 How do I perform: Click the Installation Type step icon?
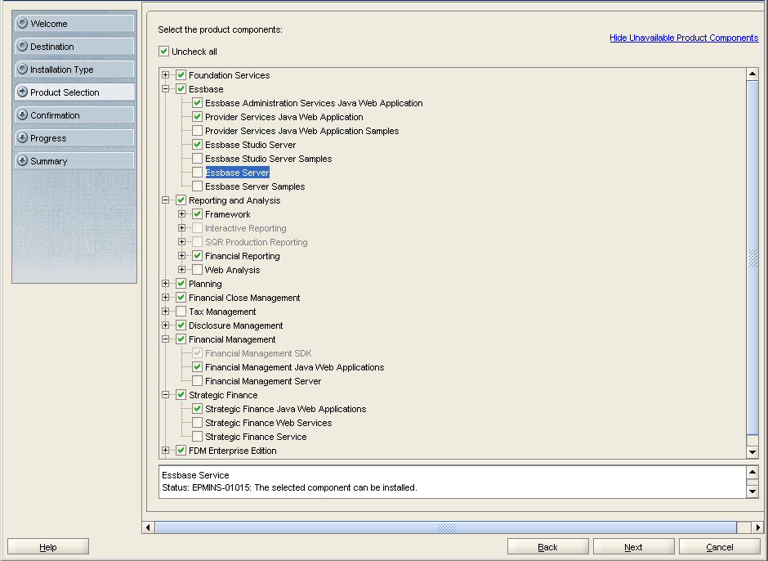[22, 70]
